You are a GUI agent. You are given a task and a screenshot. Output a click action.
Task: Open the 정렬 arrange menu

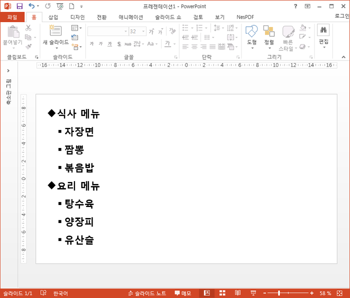(269, 37)
